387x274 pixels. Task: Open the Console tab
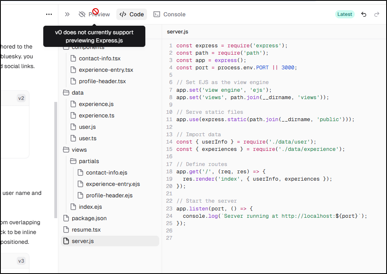click(x=169, y=14)
